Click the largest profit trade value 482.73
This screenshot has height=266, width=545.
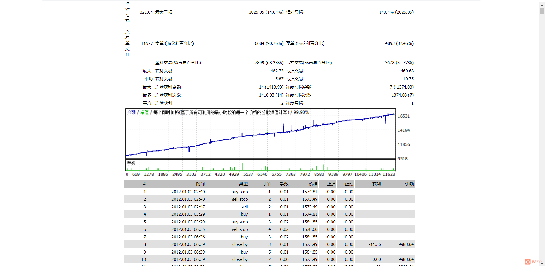277,71
